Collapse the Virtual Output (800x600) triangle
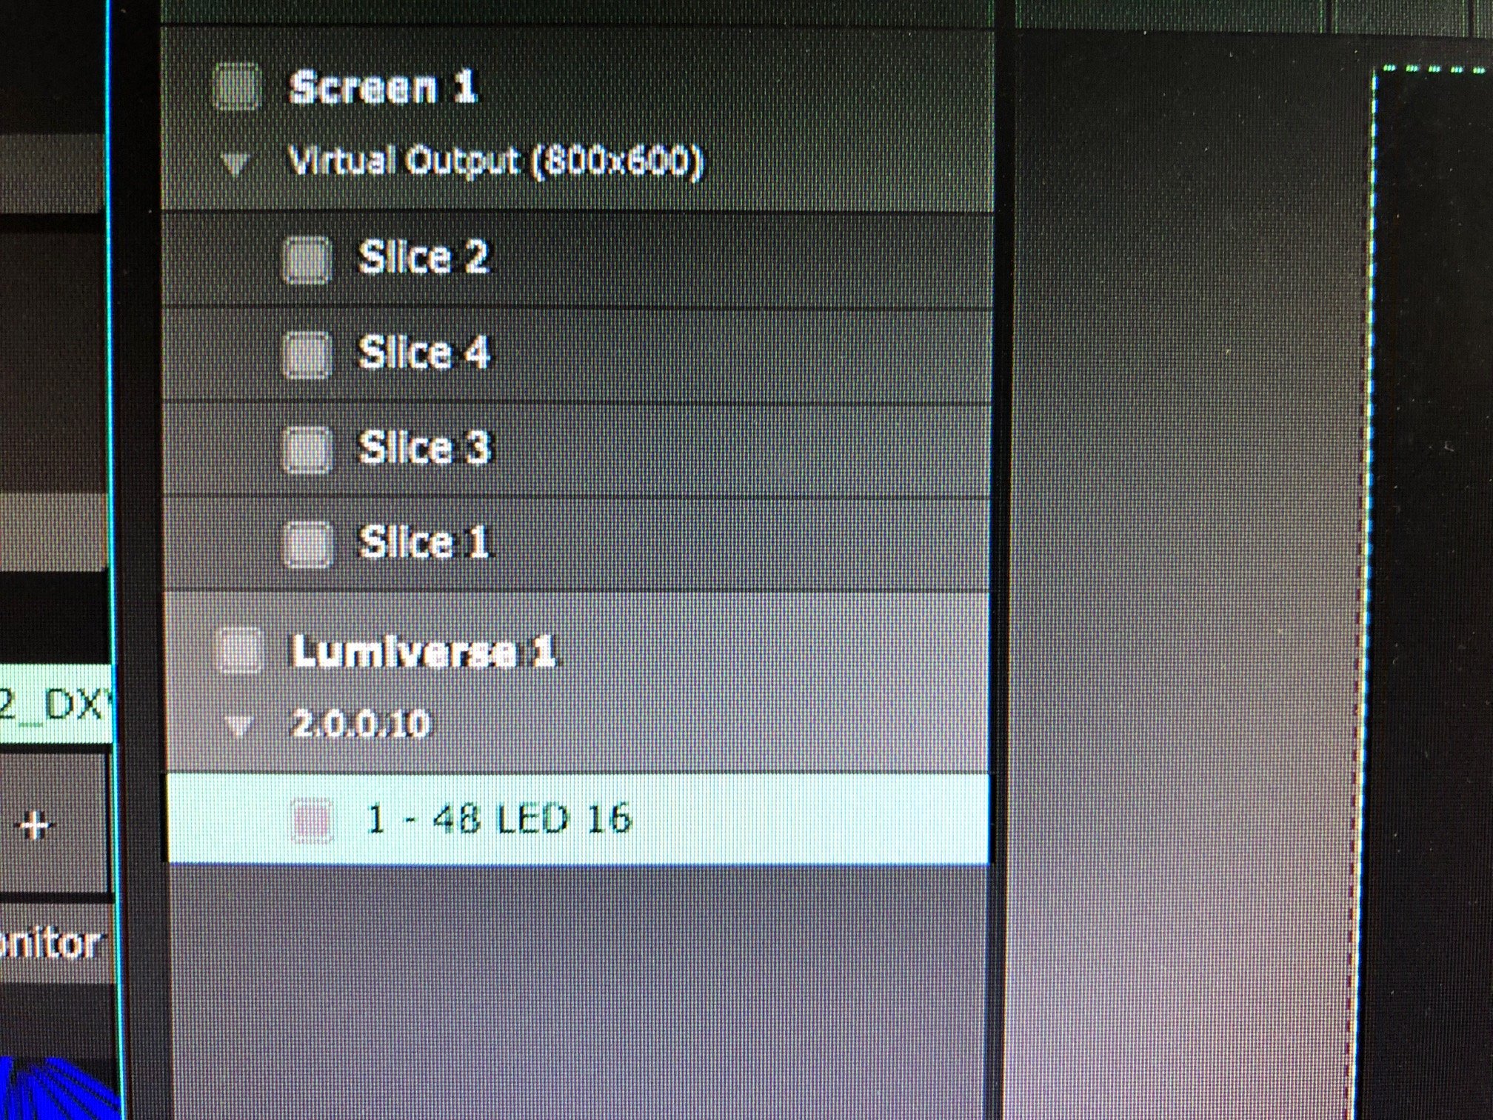The image size is (1493, 1120). pos(236,164)
